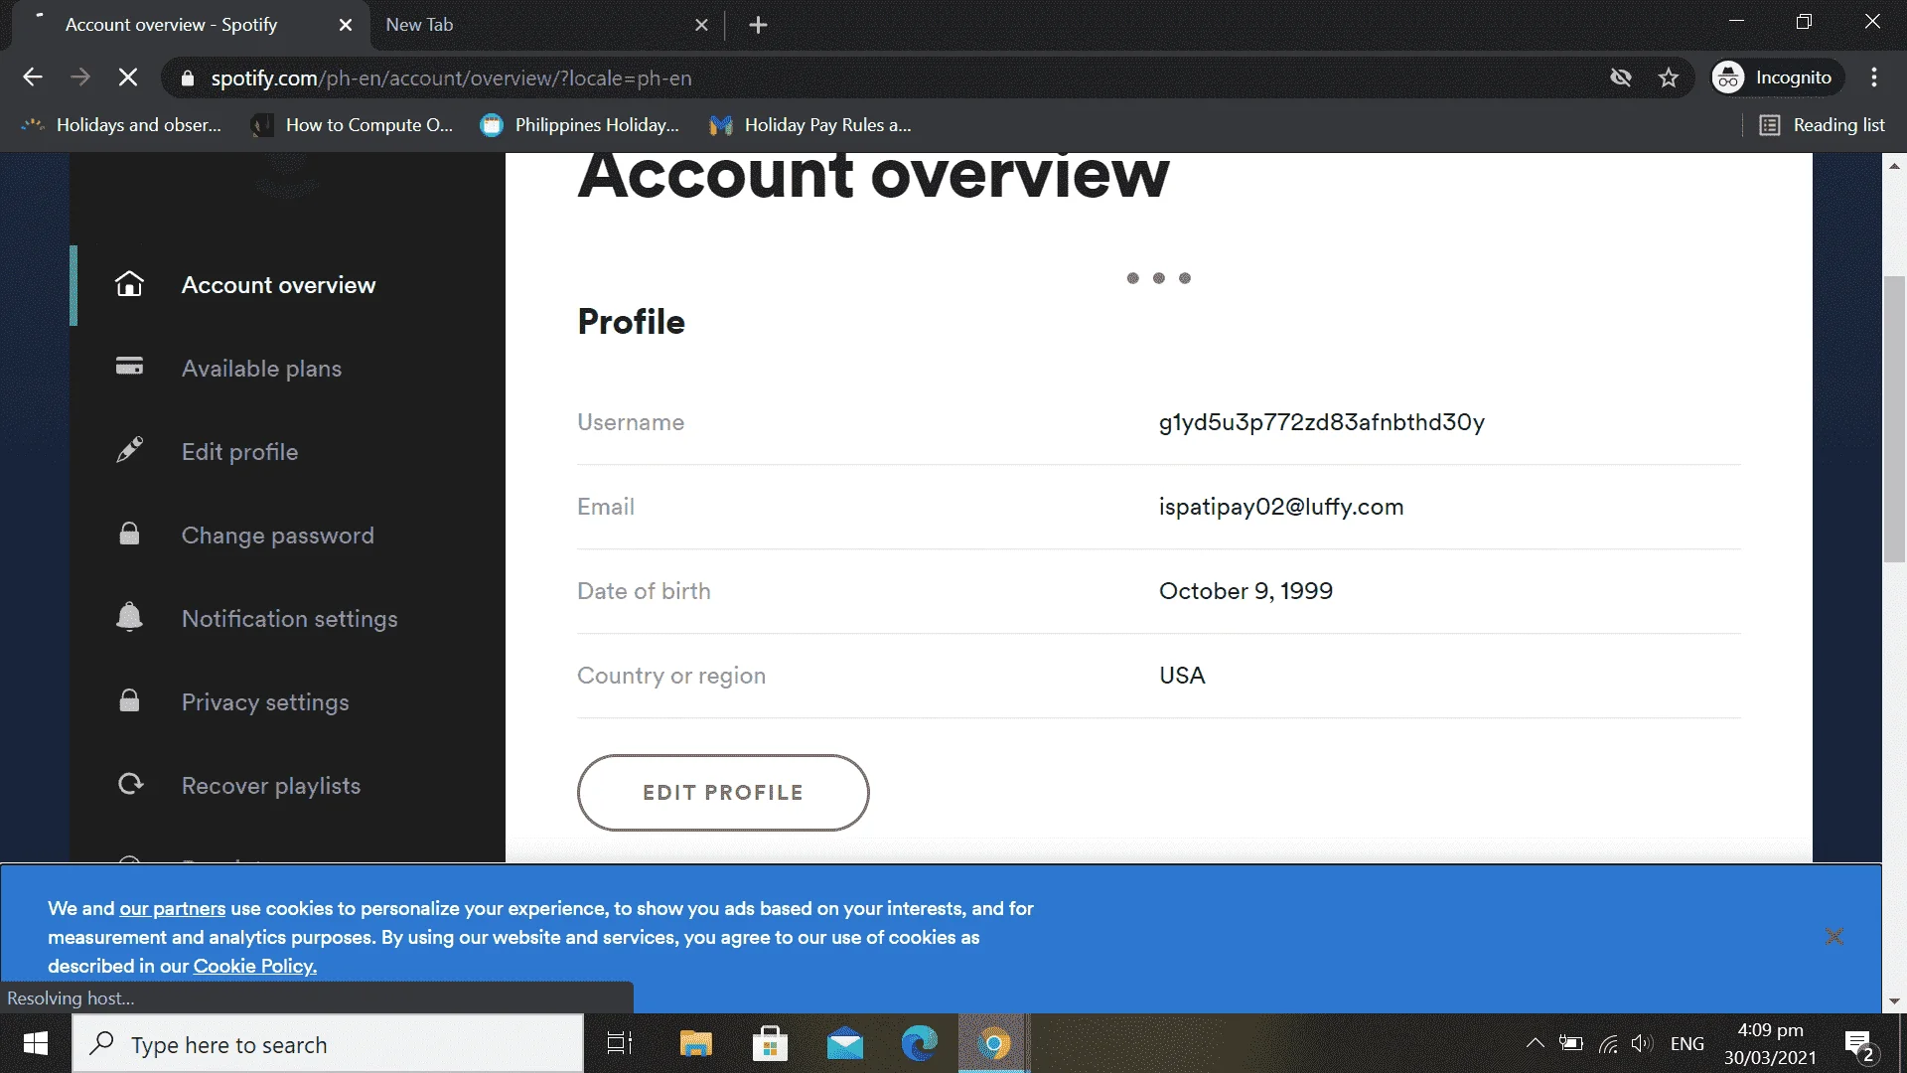Click the Privacy settings lock icon

(129, 700)
